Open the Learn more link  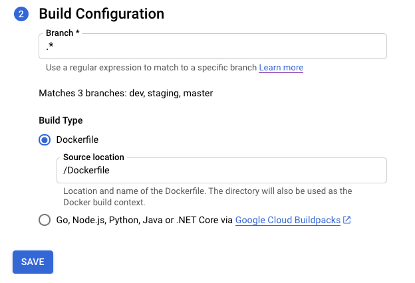coord(281,68)
